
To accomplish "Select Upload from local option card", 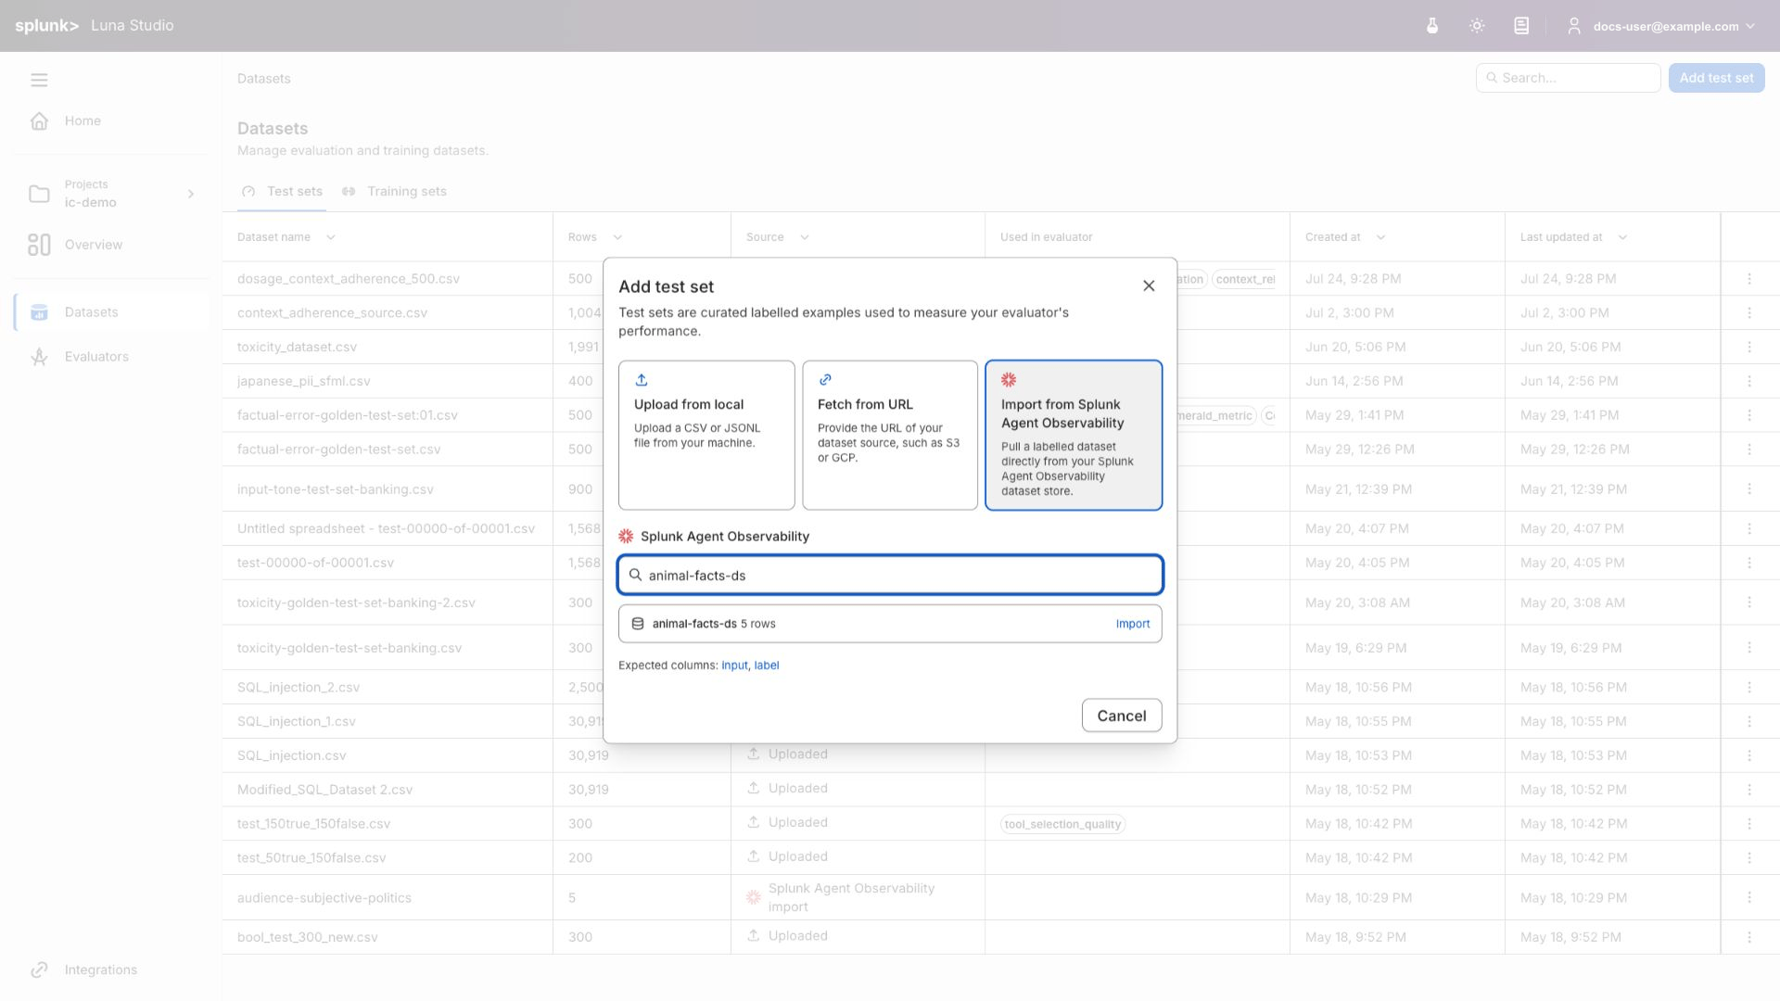I will coord(706,435).
